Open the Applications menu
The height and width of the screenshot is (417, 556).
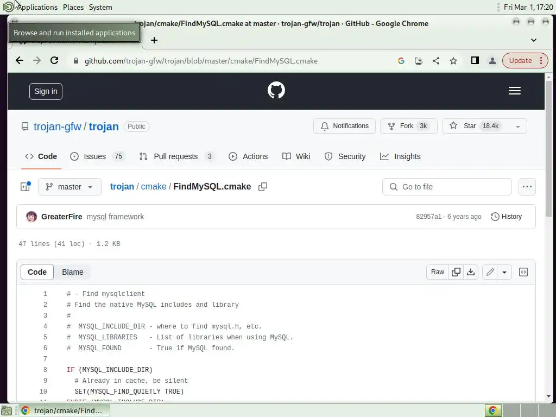coord(31,7)
